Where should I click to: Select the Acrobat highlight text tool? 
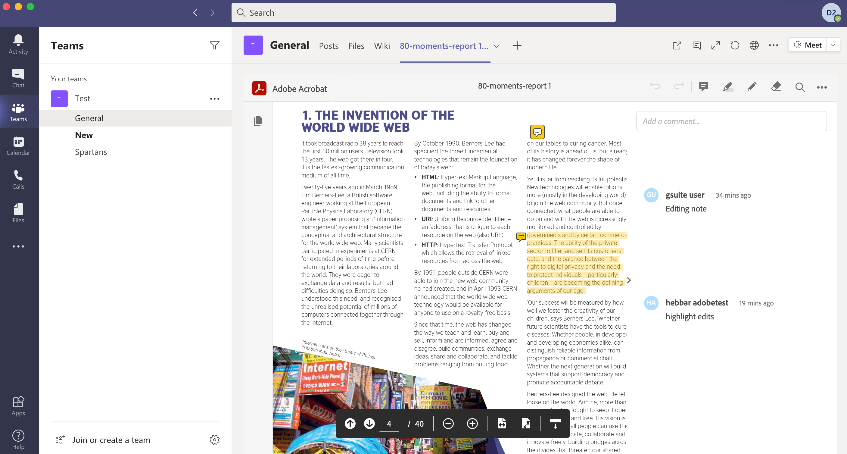pos(728,86)
